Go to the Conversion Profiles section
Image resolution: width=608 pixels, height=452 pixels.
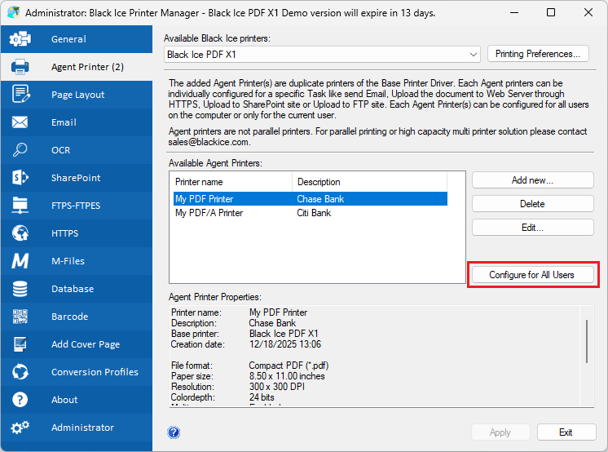[x=95, y=372]
